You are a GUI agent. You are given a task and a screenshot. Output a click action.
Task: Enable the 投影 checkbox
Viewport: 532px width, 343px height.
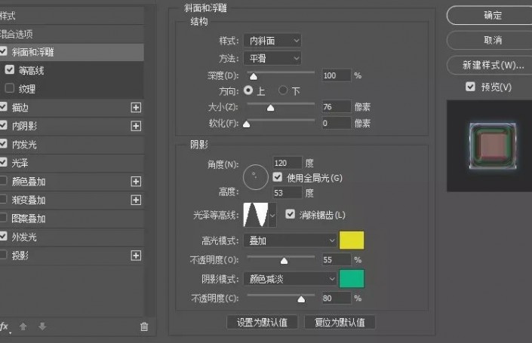3,255
